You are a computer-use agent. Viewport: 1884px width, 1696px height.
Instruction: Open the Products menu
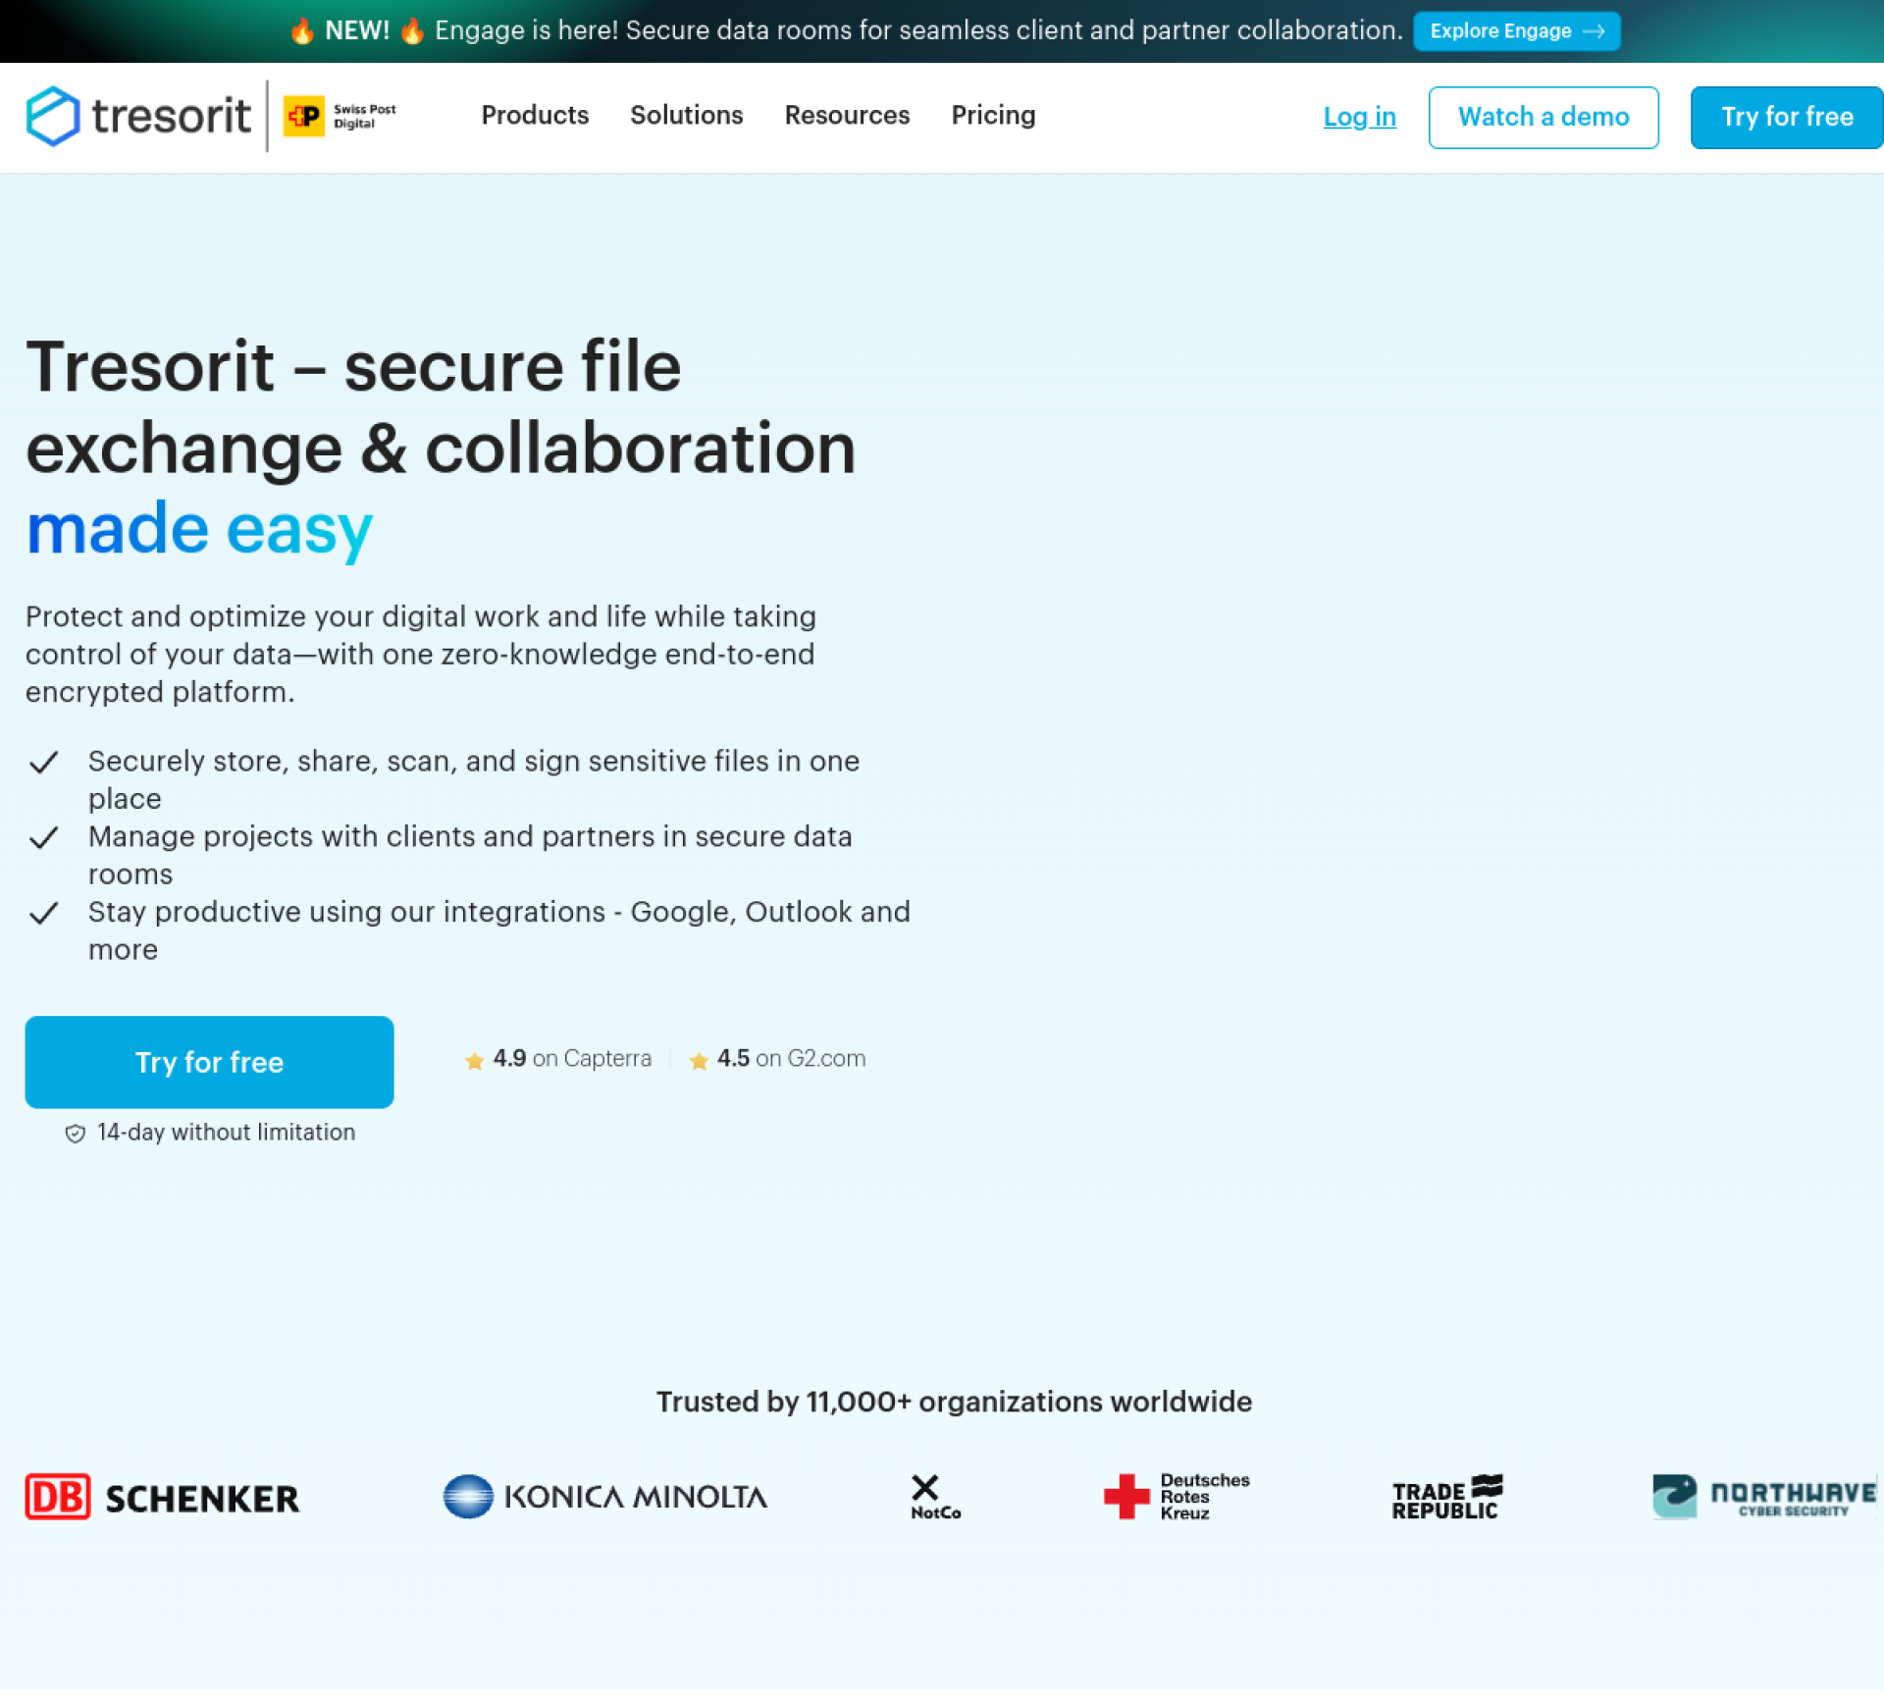click(535, 116)
